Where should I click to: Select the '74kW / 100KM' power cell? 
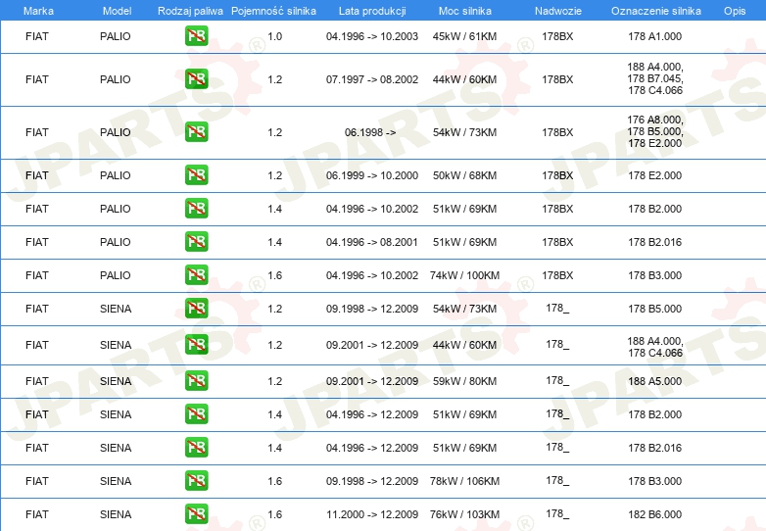464,275
